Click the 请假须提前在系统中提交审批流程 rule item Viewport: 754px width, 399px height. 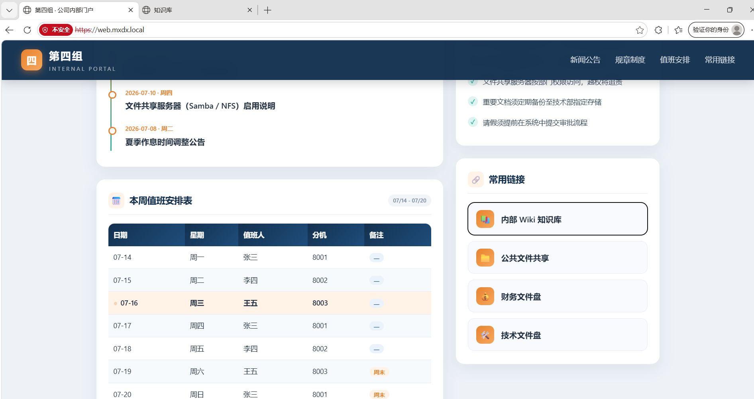coord(535,123)
